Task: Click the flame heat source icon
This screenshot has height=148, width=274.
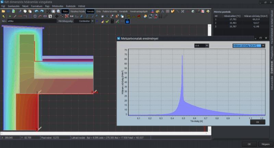Action: tap(117, 16)
